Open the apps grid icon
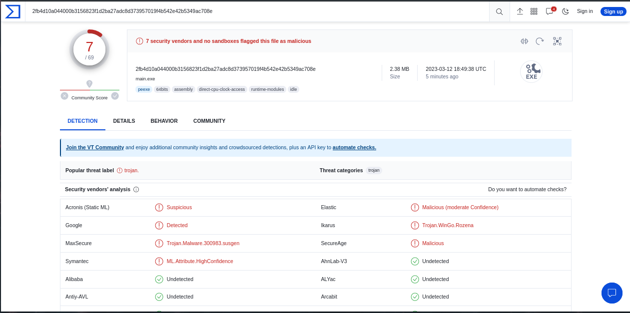The width and height of the screenshot is (630, 313). (x=534, y=11)
